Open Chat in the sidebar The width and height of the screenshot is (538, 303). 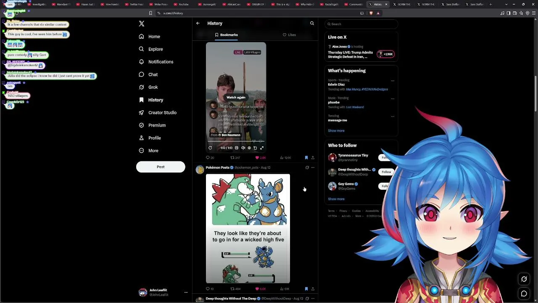pyautogui.click(x=148, y=74)
